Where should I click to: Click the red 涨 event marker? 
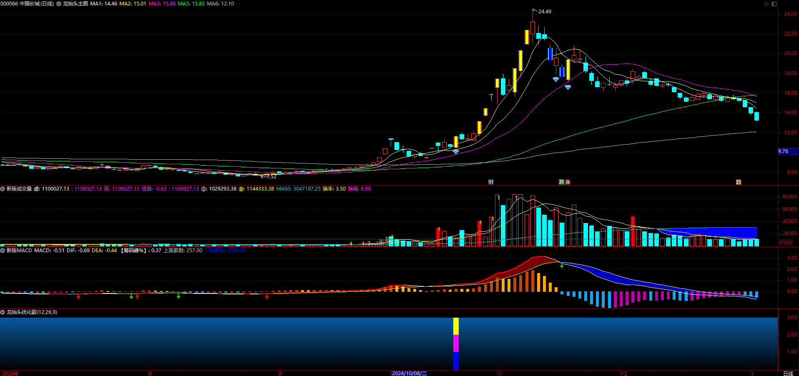(568, 182)
